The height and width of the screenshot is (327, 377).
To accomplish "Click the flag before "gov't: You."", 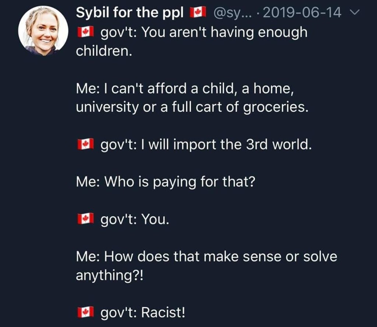I will click(x=84, y=219).
